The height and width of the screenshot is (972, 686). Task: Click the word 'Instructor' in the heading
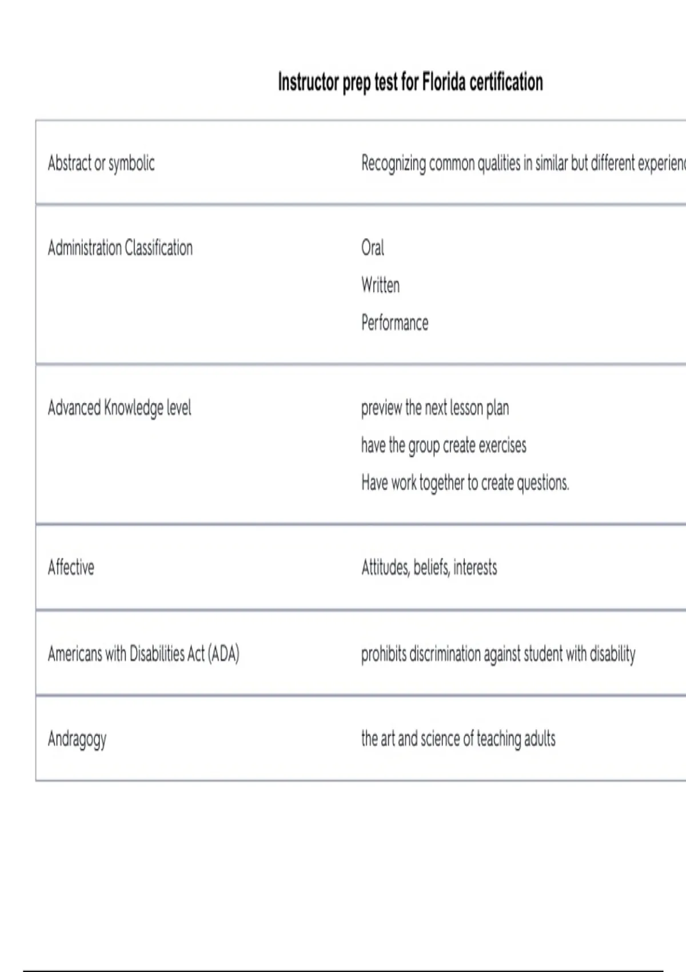(x=308, y=83)
